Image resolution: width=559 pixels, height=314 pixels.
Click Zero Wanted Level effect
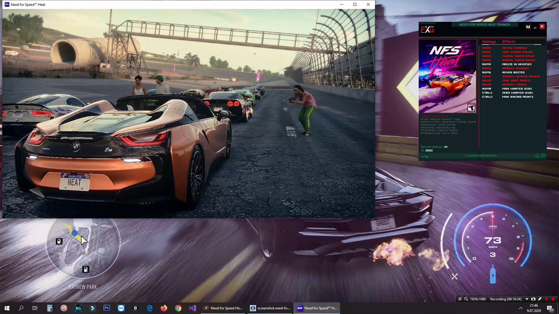coord(517,93)
